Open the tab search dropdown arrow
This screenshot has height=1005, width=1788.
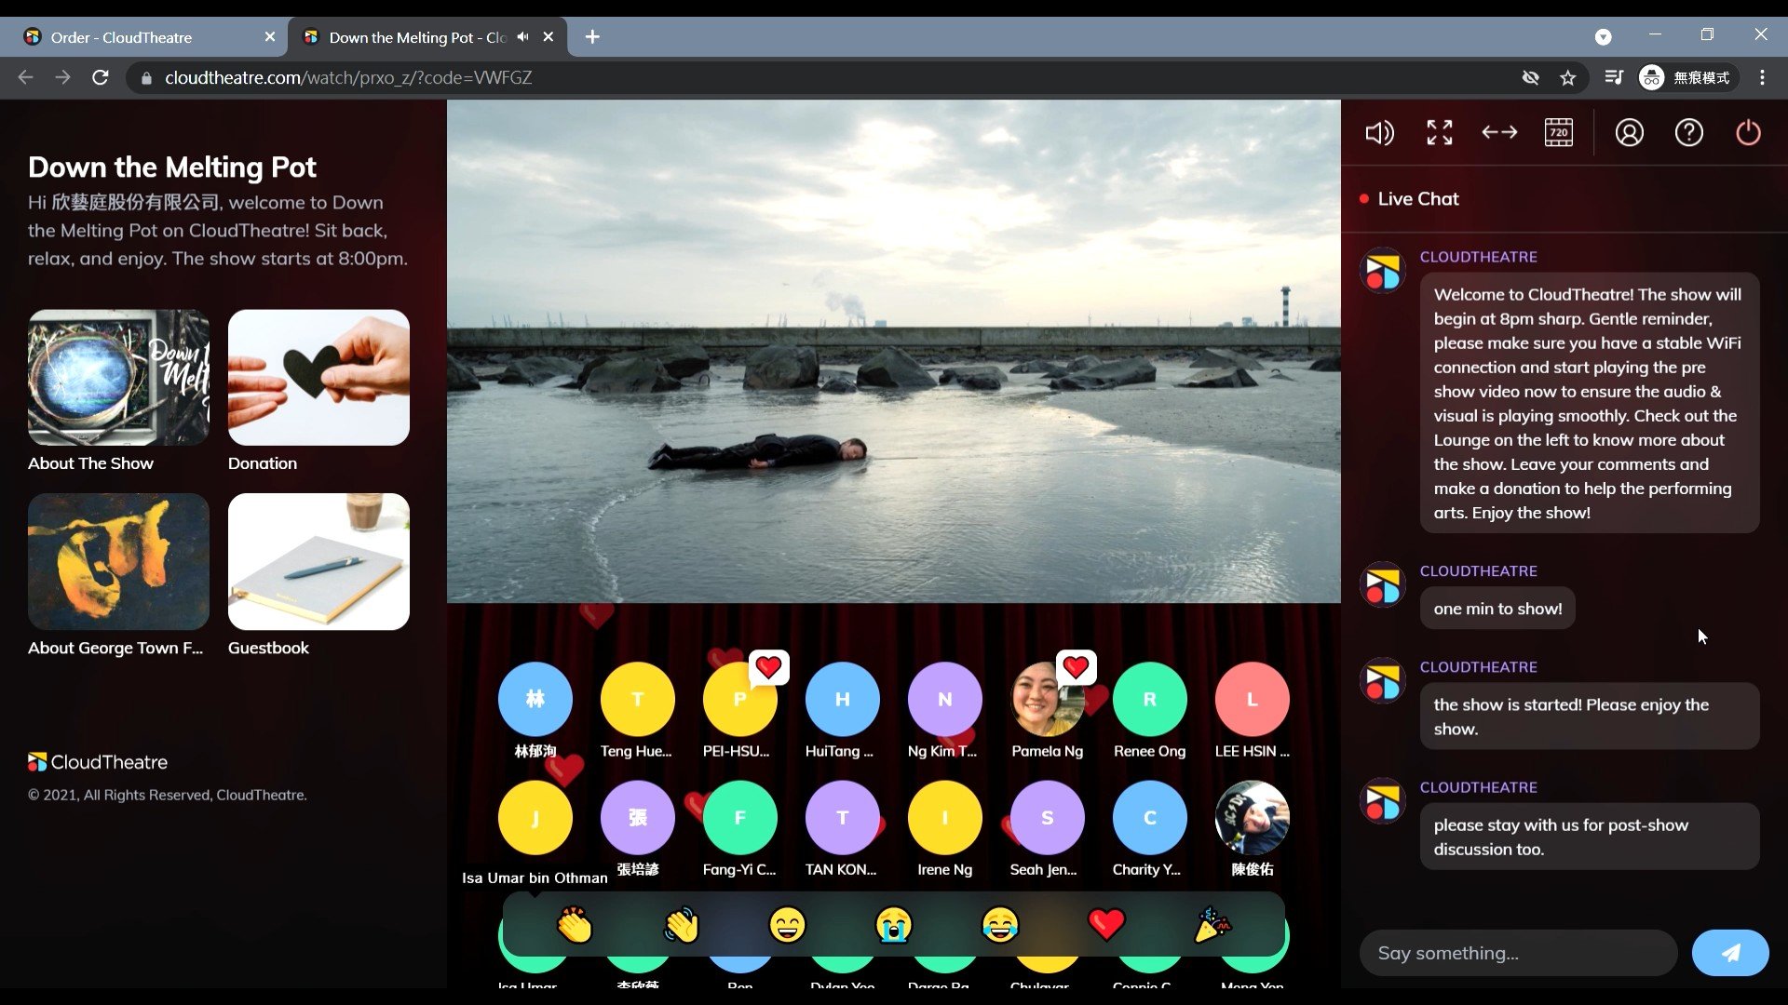point(1603,37)
